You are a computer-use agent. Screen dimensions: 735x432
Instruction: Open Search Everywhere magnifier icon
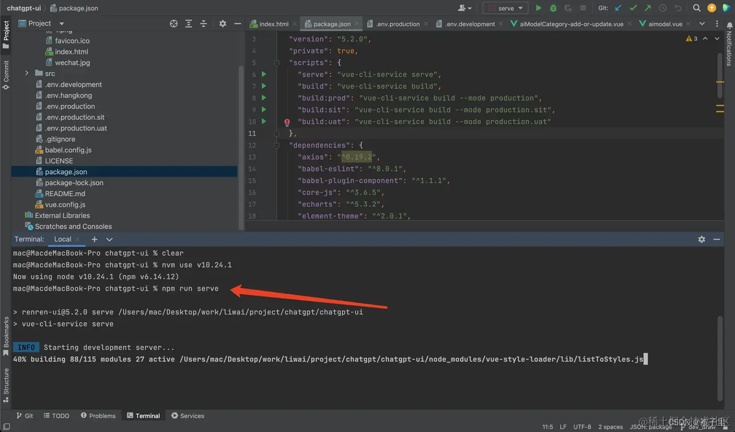point(697,8)
